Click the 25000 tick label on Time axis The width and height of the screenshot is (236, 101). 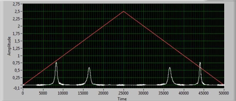tap(123, 93)
